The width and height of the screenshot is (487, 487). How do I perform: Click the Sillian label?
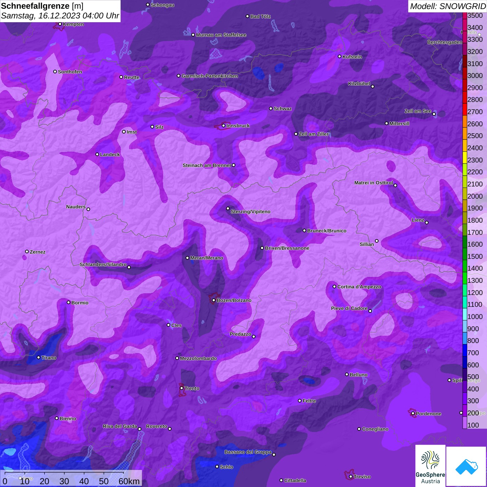point(367,244)
